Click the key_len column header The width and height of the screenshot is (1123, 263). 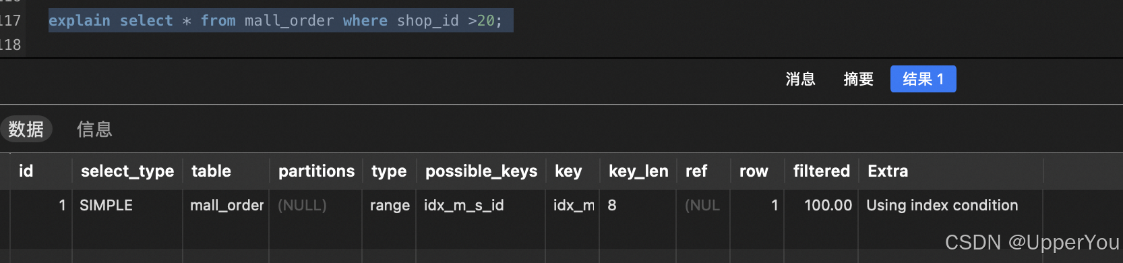[638, 171]
